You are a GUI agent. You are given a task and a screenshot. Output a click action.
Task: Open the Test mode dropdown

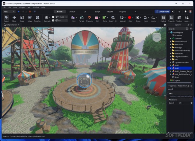(9, 11)
